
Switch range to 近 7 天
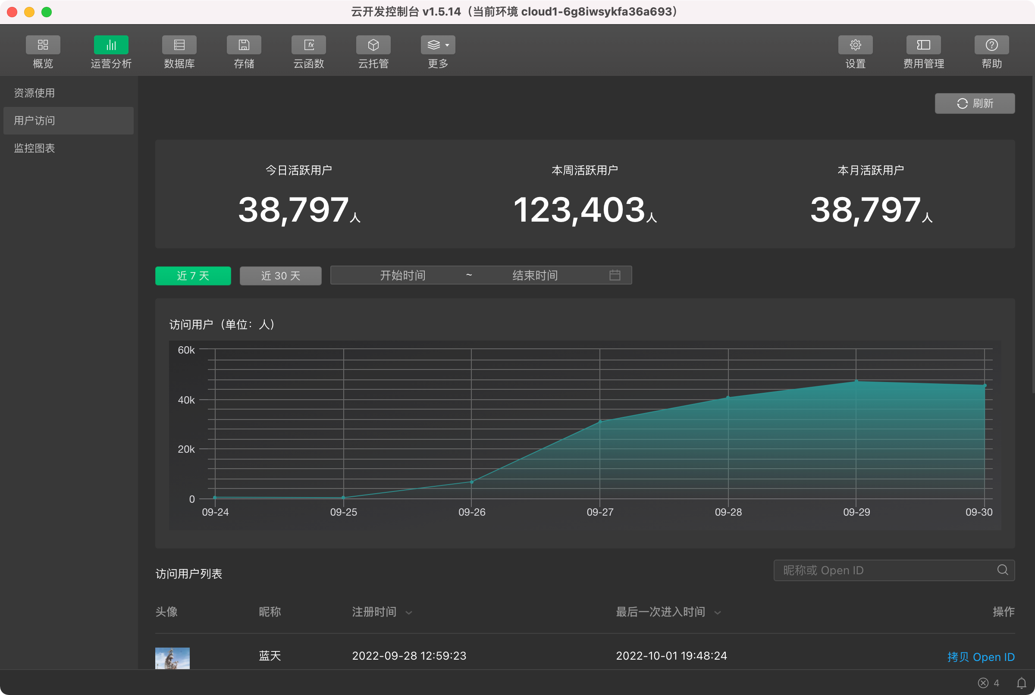pos(193,275)
